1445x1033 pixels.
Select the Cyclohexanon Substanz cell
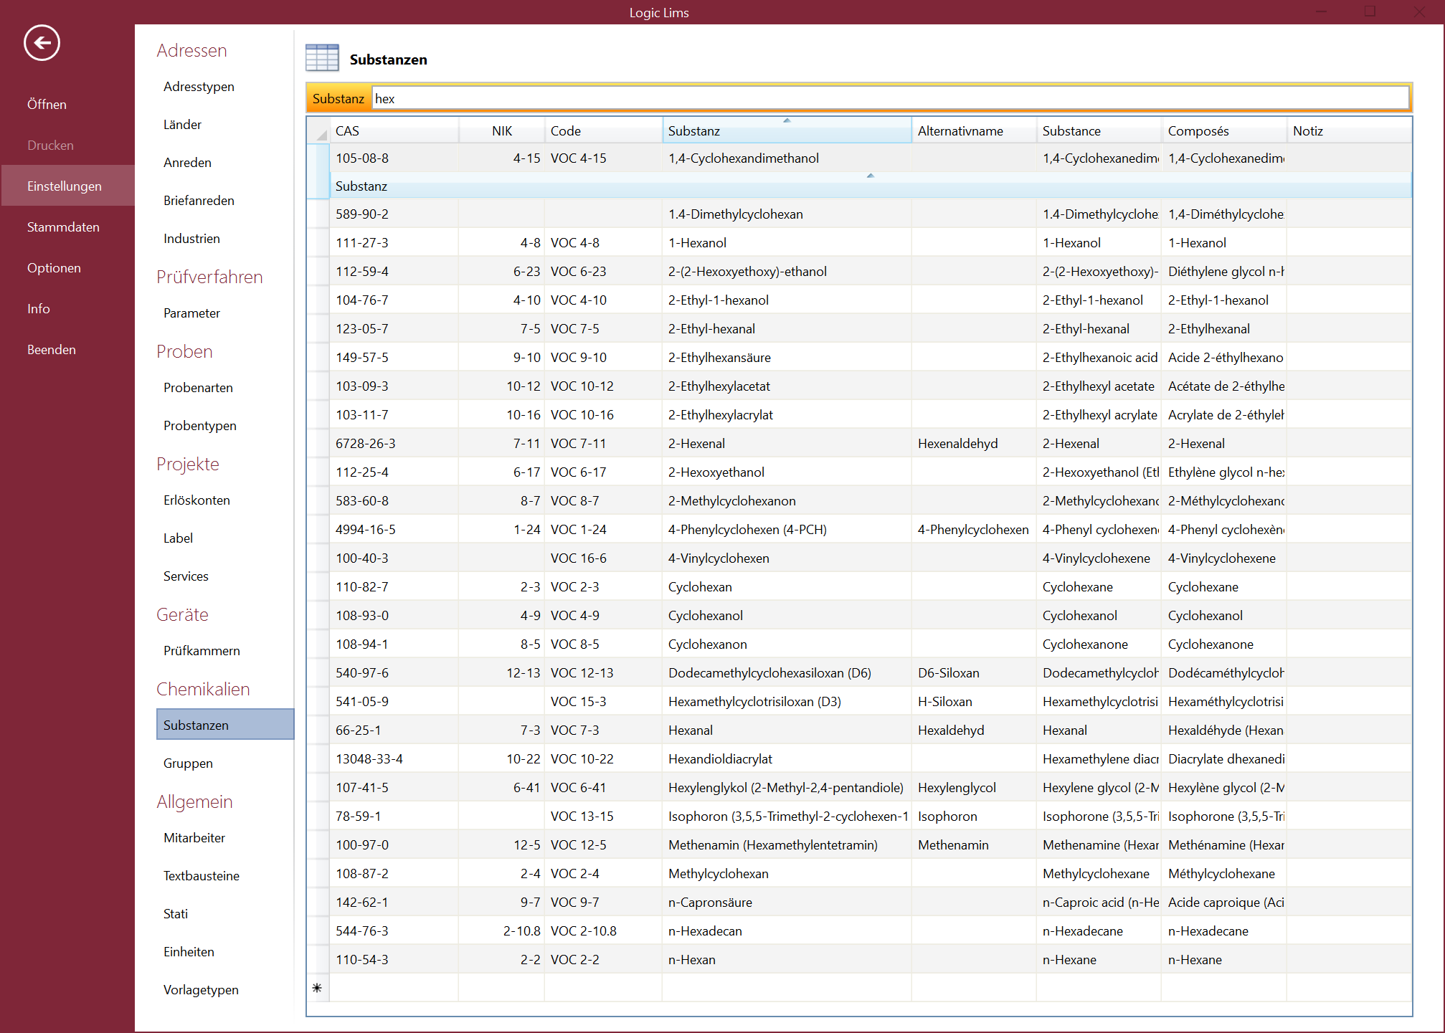[787, 644]
